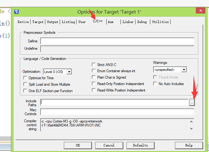Enable Split Load and Store Multiple

point(25,84)
